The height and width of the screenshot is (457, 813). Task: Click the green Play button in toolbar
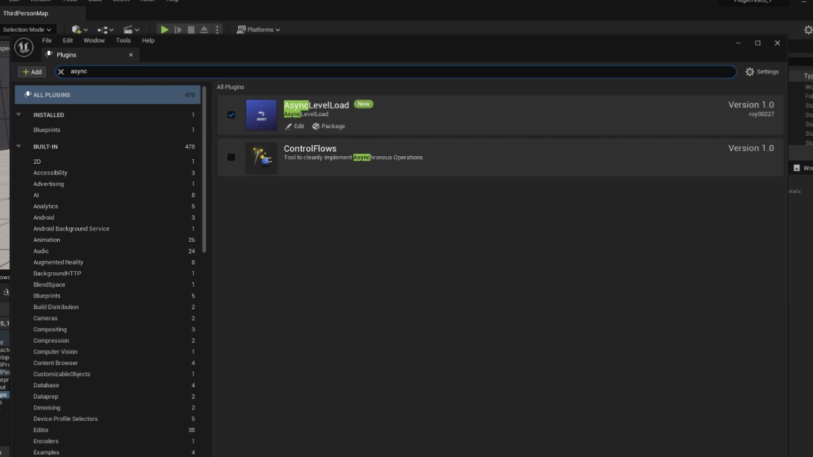[x=165, y=30]
